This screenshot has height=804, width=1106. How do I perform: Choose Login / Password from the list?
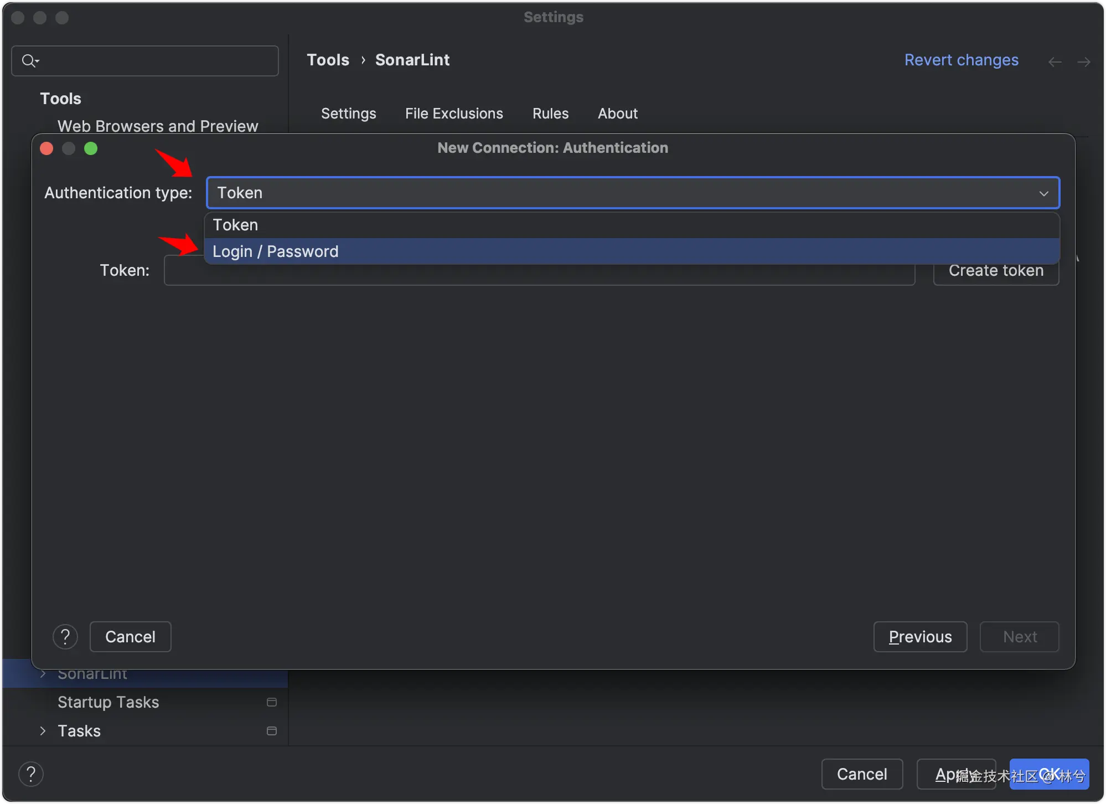point(276,251)
